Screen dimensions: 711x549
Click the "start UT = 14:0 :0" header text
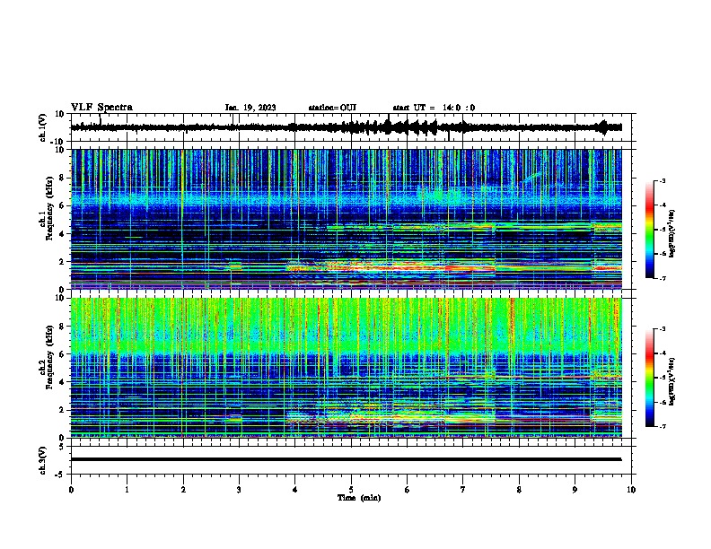(434, 108)
